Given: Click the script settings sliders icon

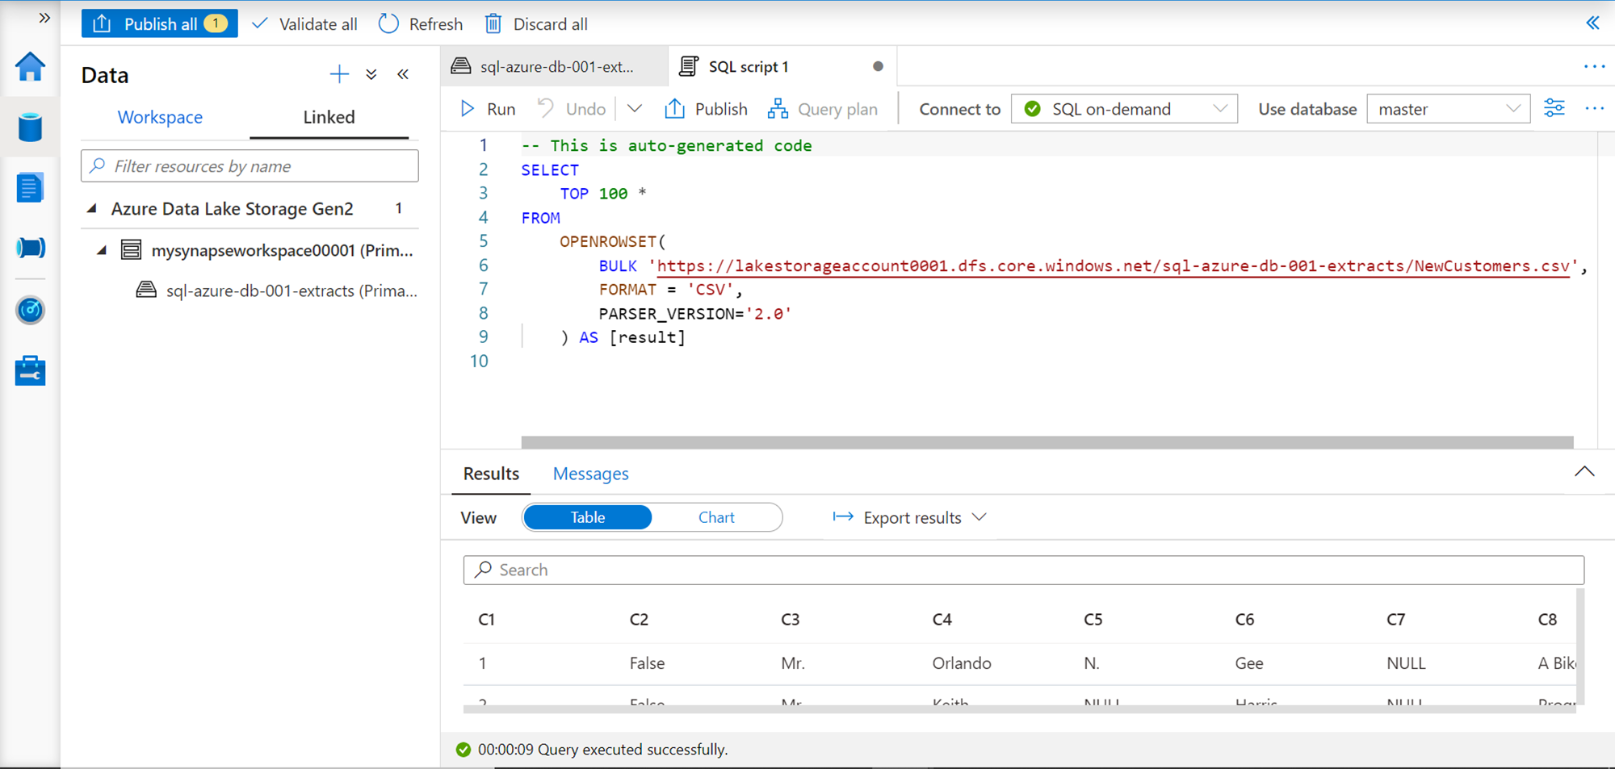Looking at the screenshot, I should click(1554, 108).
